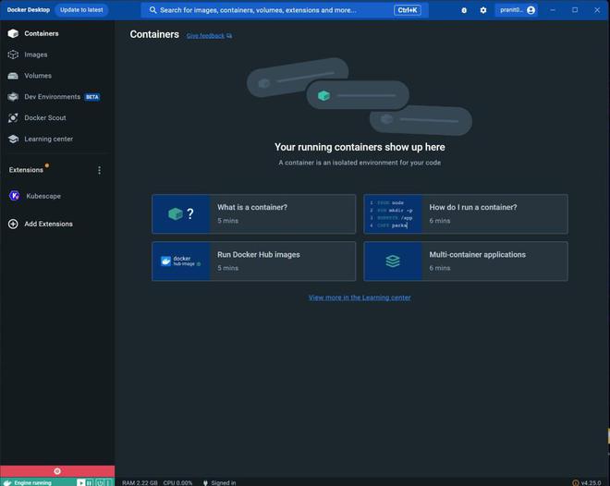The width and height of the screenshot is (610, 486).
Task: Click the Containers cube icon in sidebar
Action: tap(13, 33)
